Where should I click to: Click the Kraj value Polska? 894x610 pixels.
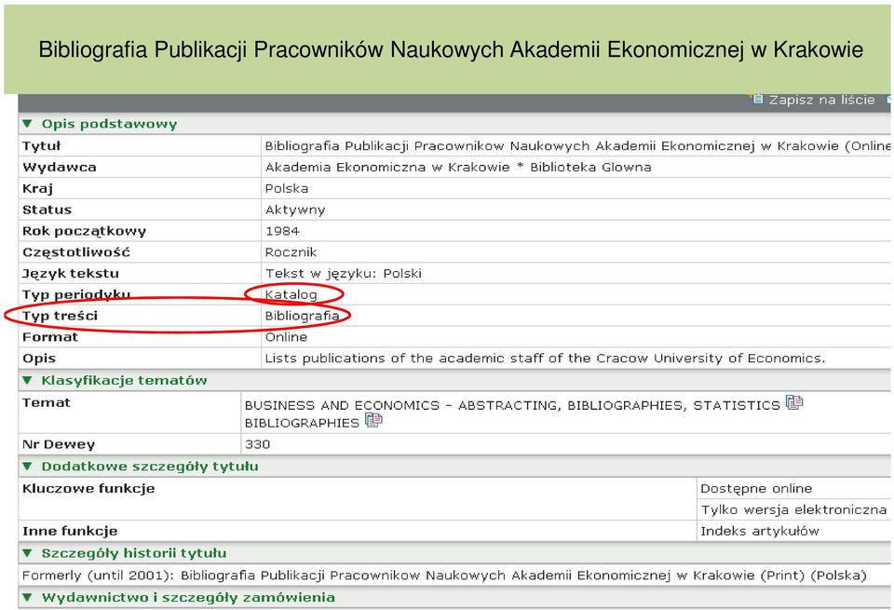pos(287,189)
